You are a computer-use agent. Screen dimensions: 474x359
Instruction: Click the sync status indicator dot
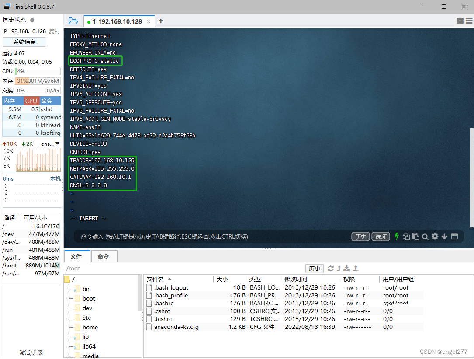(32, 20)
